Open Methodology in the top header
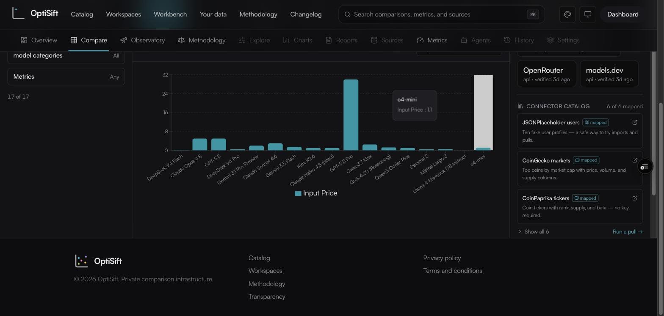 258,14
